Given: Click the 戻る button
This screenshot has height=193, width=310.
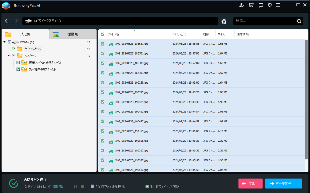Looking at the screenshot, I should tap(250, 183).
